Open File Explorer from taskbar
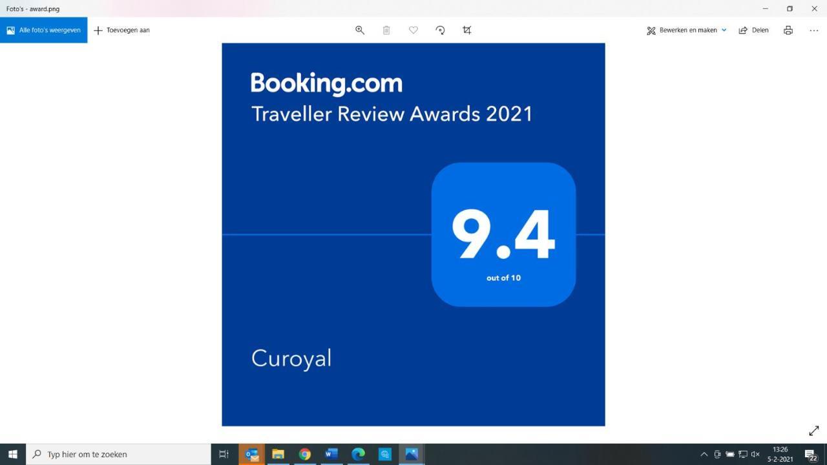827x465 pixels. (278, 454)
